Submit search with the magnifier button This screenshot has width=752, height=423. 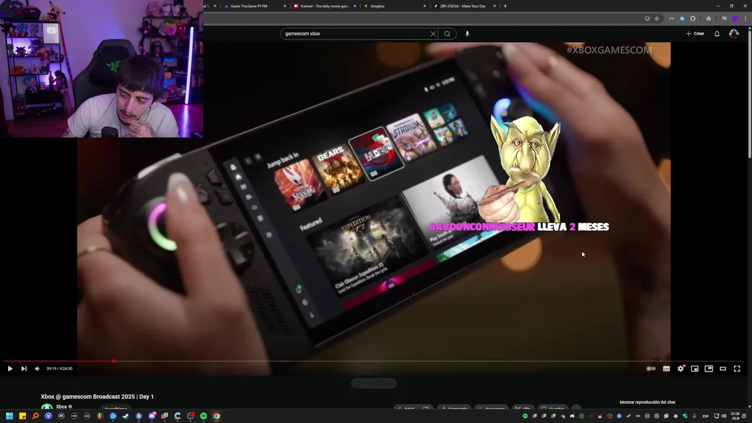click(x=447, y=33)
